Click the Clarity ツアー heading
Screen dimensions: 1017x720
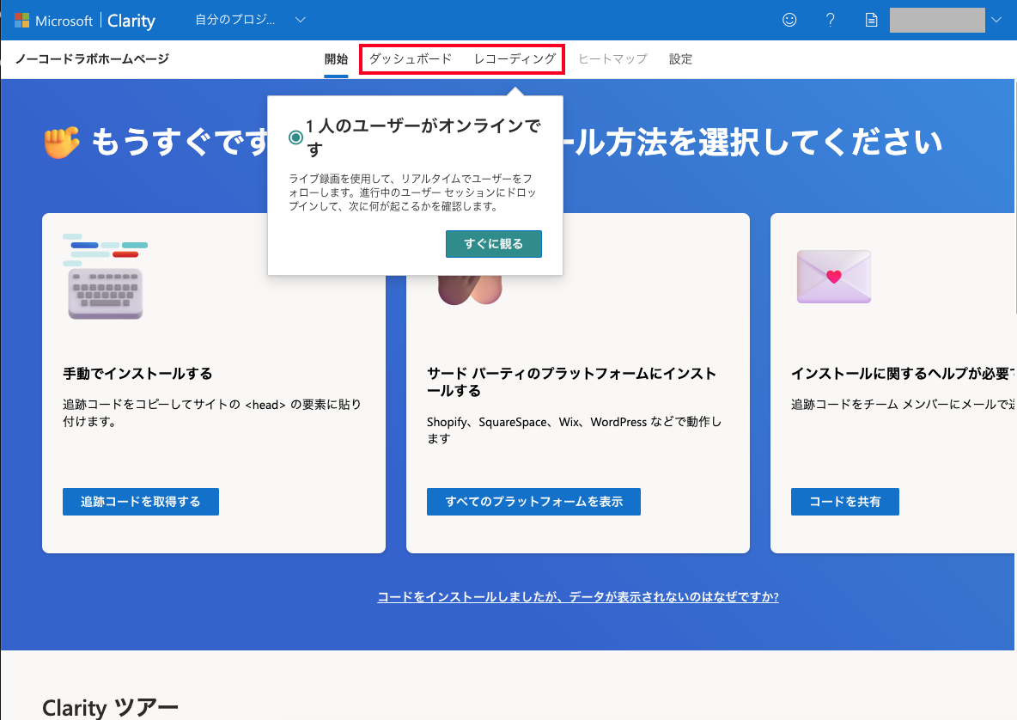pyautogui.click(x=110, y=707)
